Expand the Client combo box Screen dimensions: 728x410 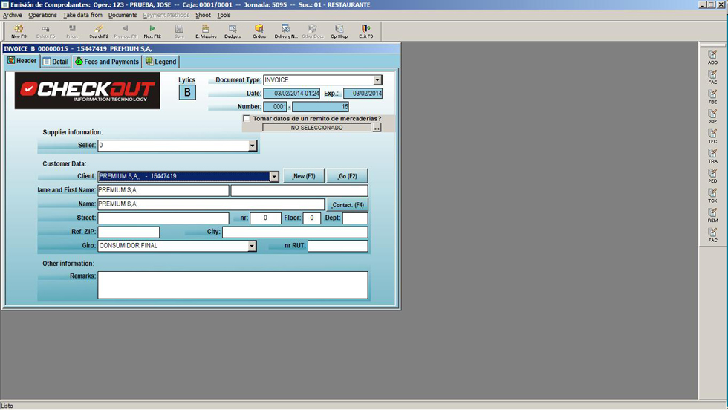(274, 177)
